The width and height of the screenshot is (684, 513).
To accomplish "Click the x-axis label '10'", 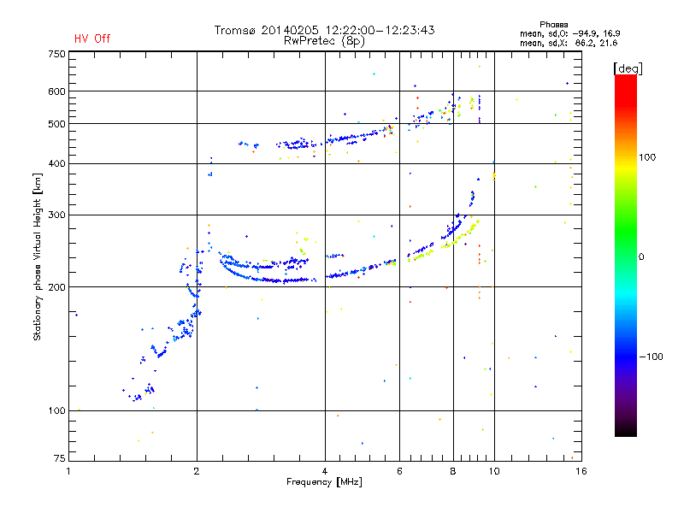I will pos(494,471).
